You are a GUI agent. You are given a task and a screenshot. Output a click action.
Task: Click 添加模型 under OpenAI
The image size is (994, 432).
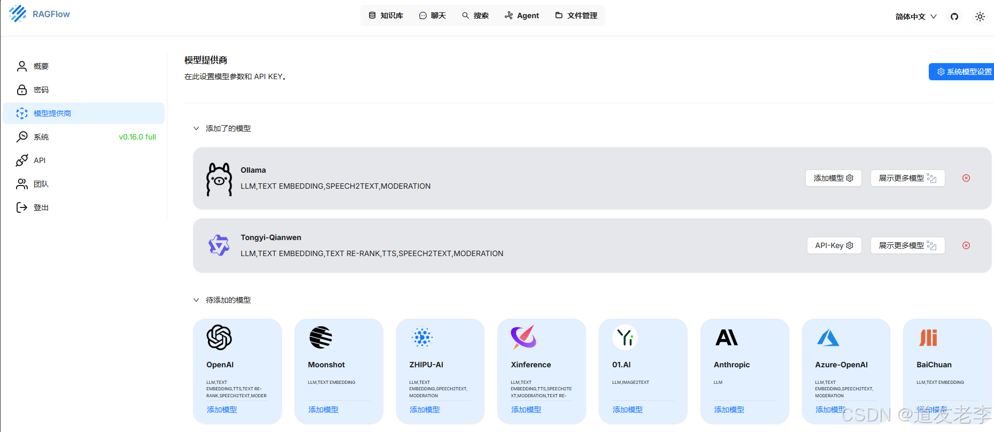(x=222, y=410)
